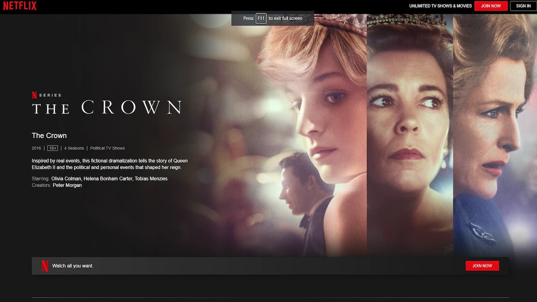Viewport: 537px width, 302px height.
Task: Select Olivia Colman in the Starring list
Action: [66, 179]
